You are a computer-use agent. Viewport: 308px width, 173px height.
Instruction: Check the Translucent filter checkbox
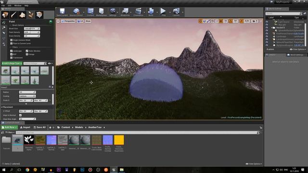[12, 58]
